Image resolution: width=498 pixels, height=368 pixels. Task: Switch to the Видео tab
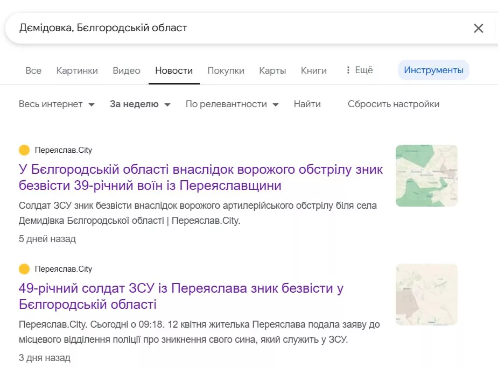[126, 70]
